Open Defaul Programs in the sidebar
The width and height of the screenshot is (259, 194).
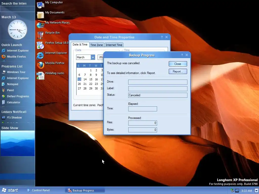(x=15, y=96)
